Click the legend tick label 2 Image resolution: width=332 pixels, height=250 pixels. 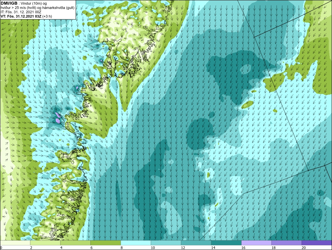pos(31,248)
